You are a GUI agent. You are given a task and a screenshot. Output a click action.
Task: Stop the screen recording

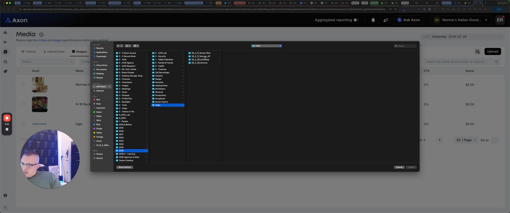(7, 118)
